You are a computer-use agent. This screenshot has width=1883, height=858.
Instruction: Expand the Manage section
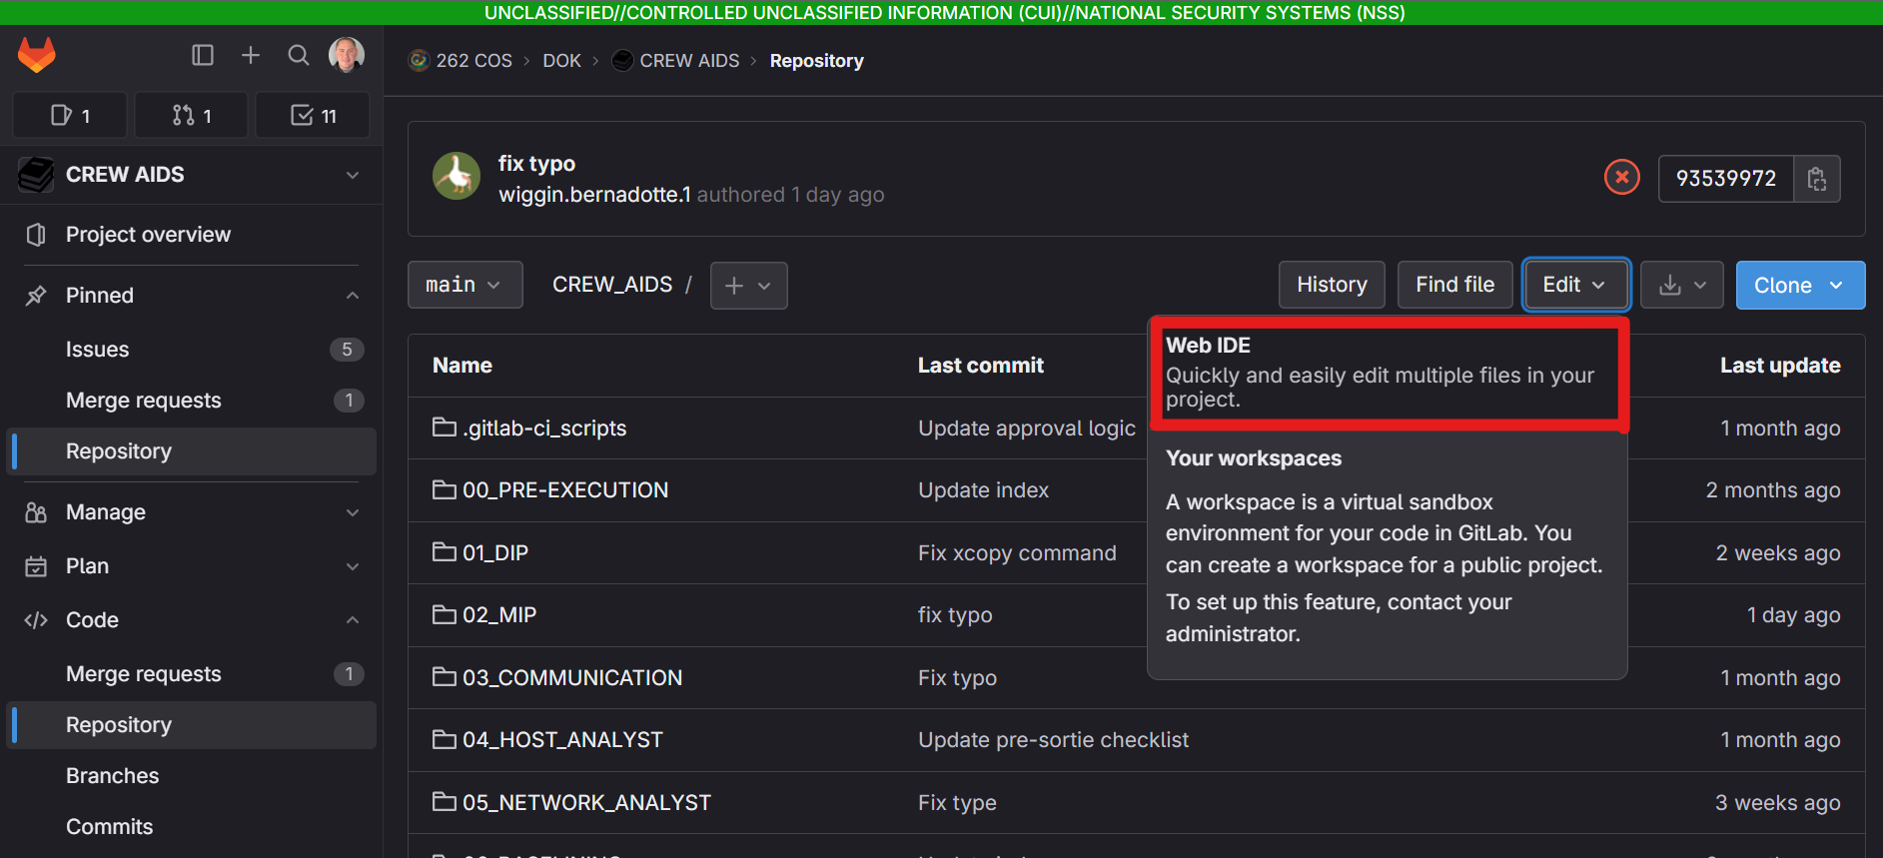[x=192, y=512]
